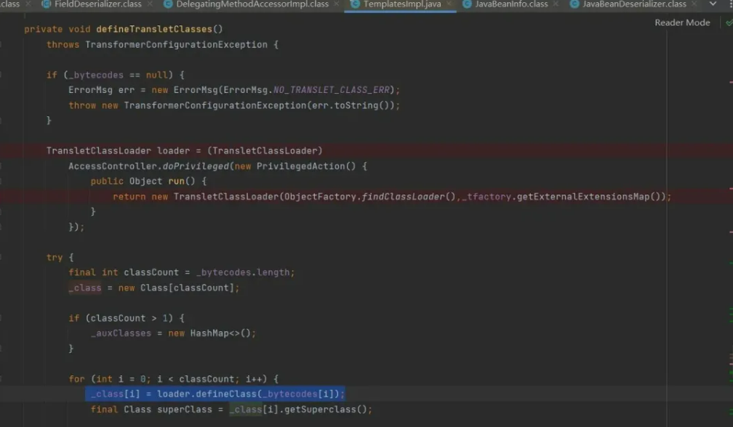Screen dimensions: 733x427
Task: Click the superClass variable declaration
Action: coord(184,410)
